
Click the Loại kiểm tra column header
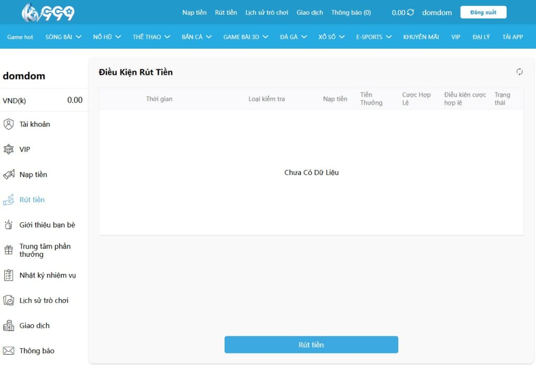(266, 99)
